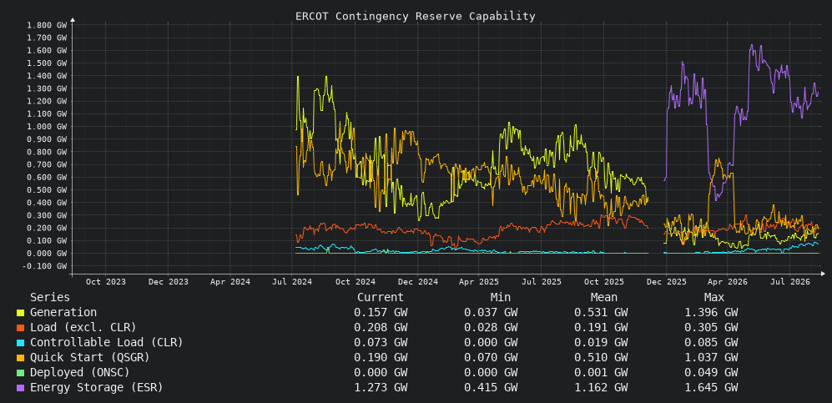Image resolution: width=832 pixels, height=403 pixels.
Task: Click Generation min value 0.037 GW
Action: click(491, 313)
